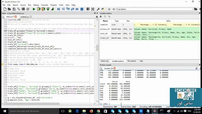Run selection or current line icon

click(53, 9)
